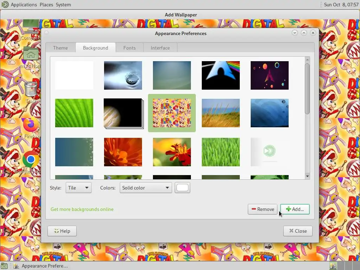The image size is (360, 270).
Task: Select the colorful Digital Circus wallpaper
Action: point(172,113)
